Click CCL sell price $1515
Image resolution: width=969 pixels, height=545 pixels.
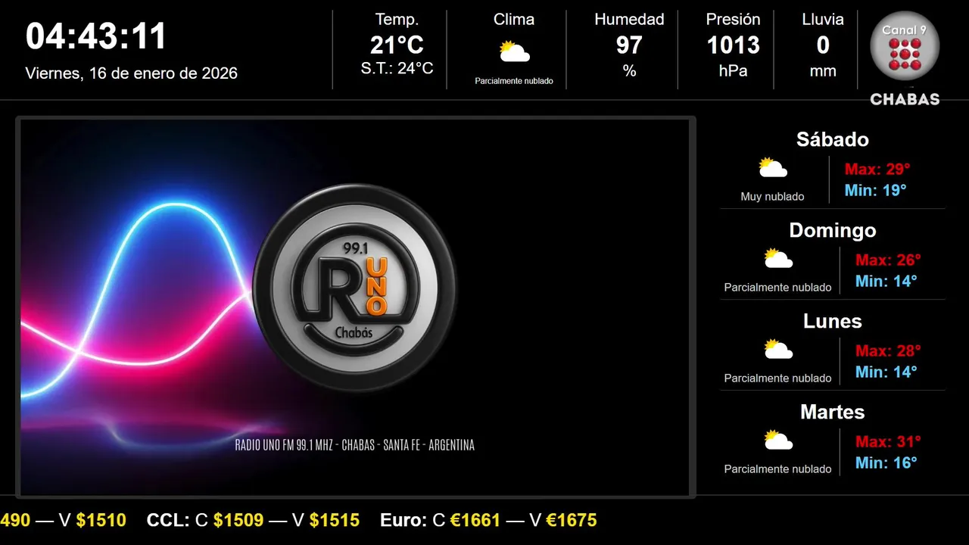(x=335, y=520)
